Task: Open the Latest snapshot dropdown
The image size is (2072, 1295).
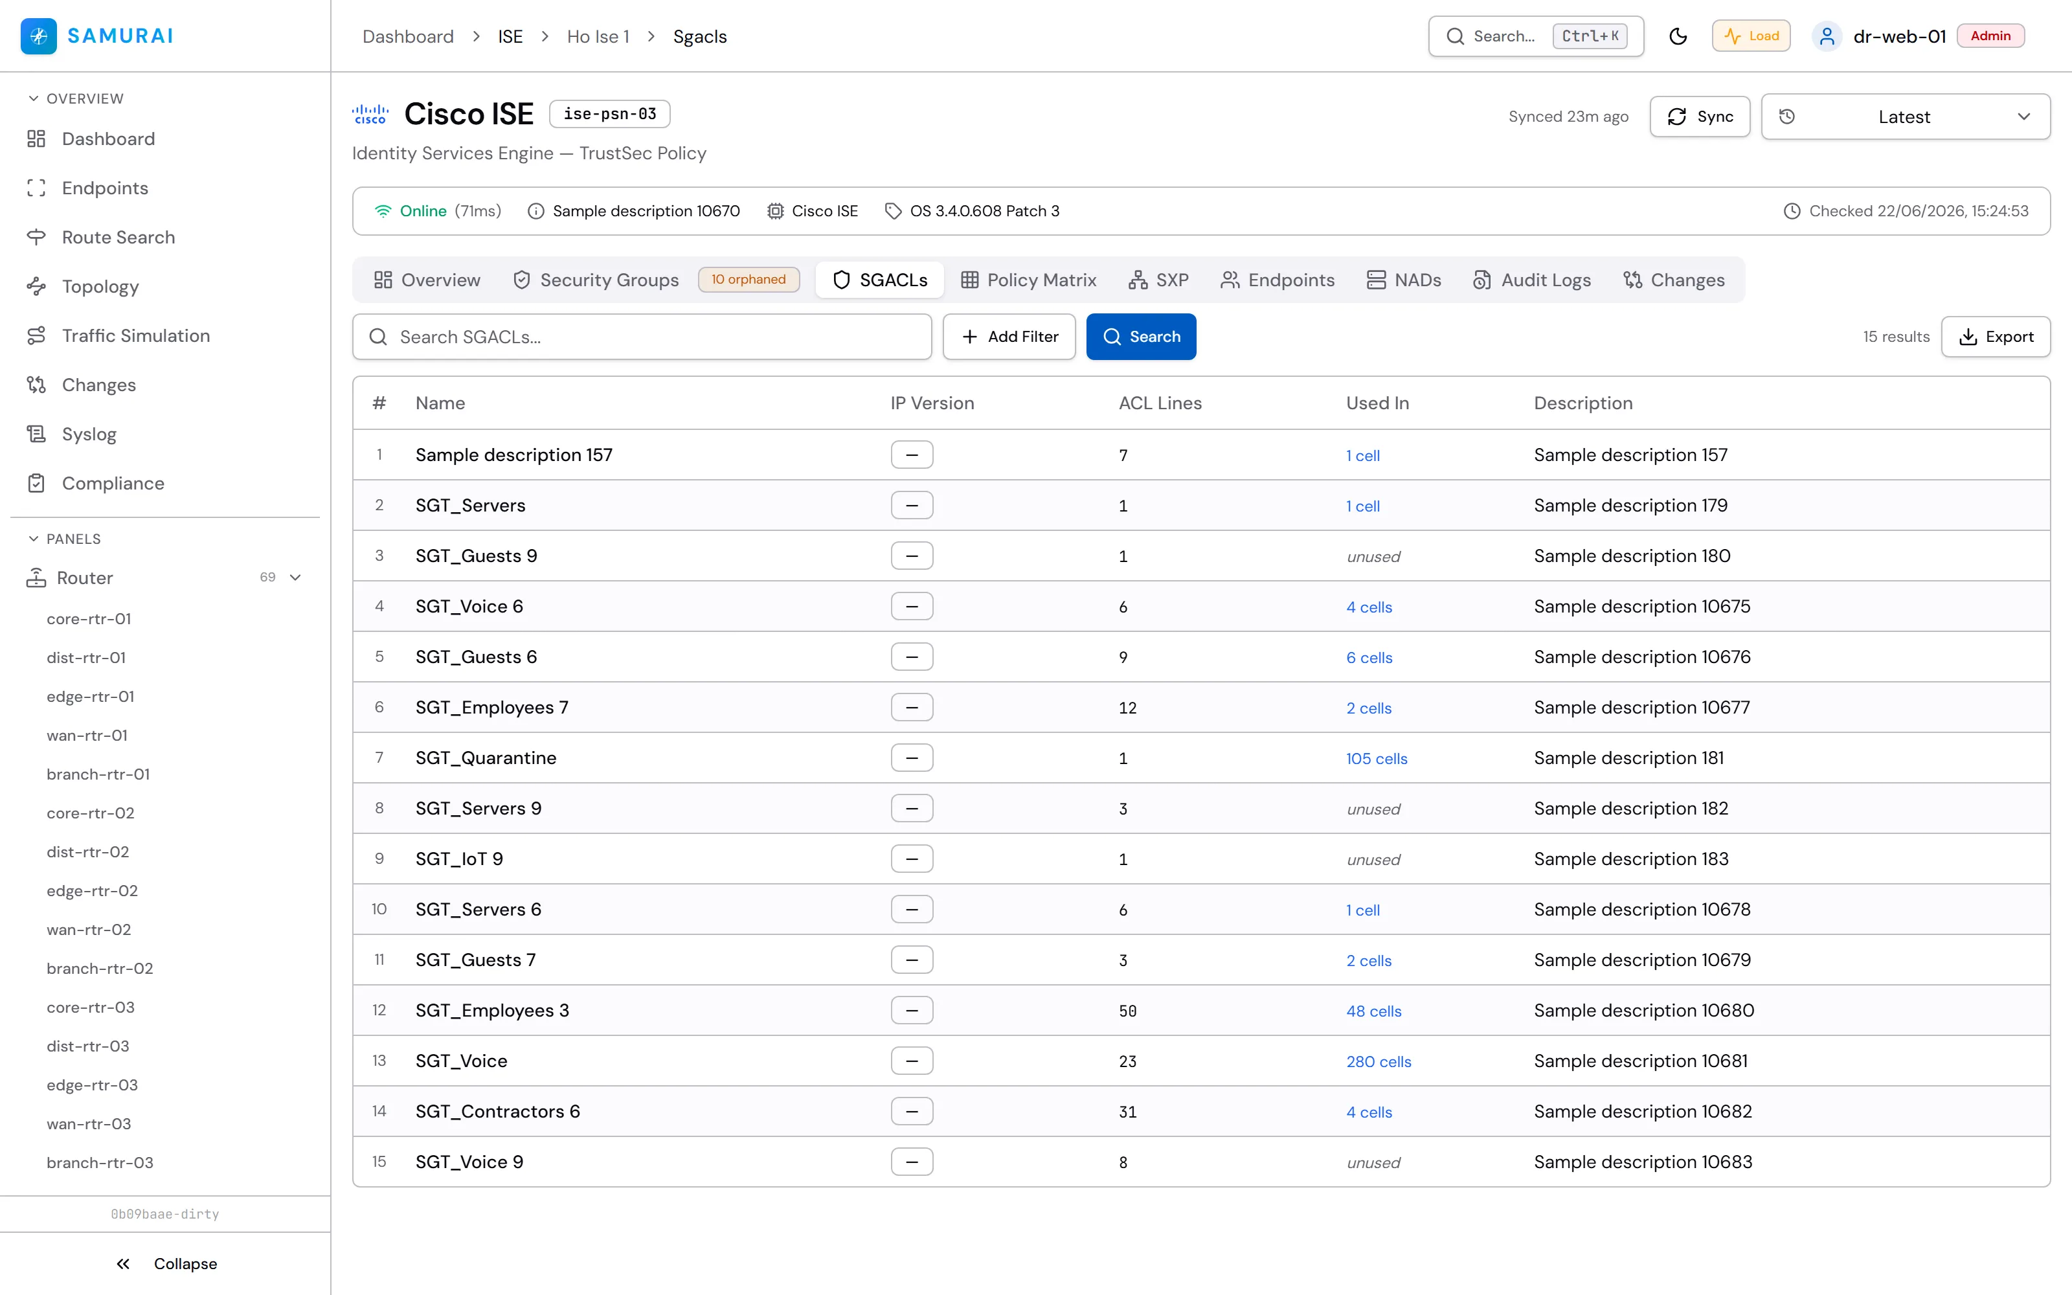Action: 1905,117
